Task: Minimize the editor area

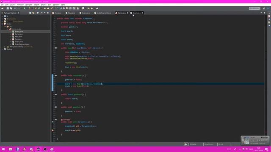Action: (261, 13)
